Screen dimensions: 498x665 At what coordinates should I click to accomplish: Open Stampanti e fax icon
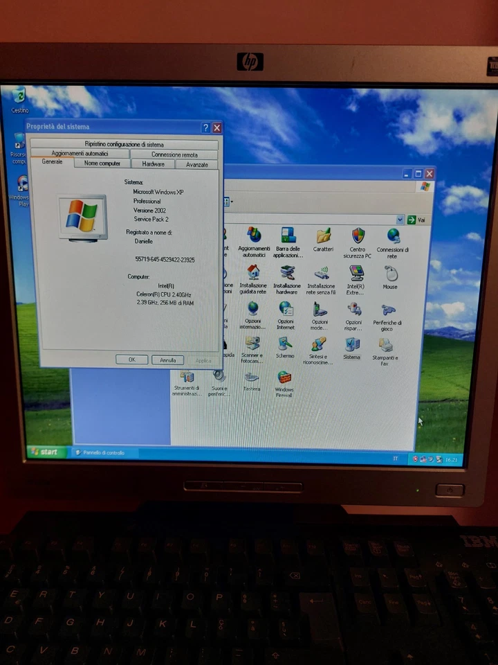[x=385, y=352]
